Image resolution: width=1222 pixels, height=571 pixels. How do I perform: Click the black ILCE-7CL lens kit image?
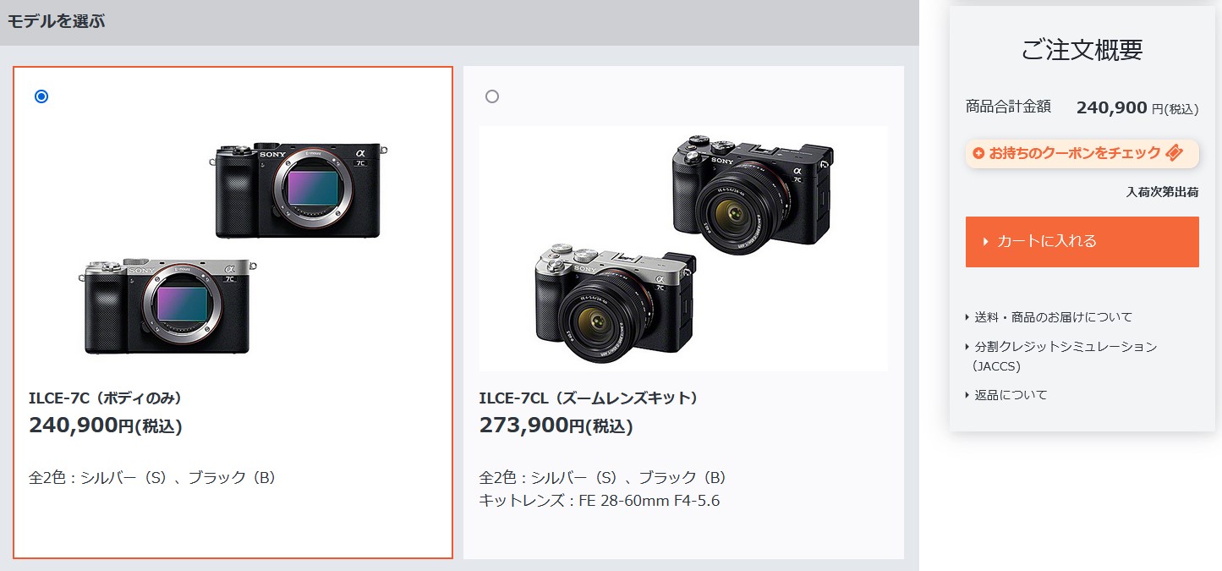point(753,193)
